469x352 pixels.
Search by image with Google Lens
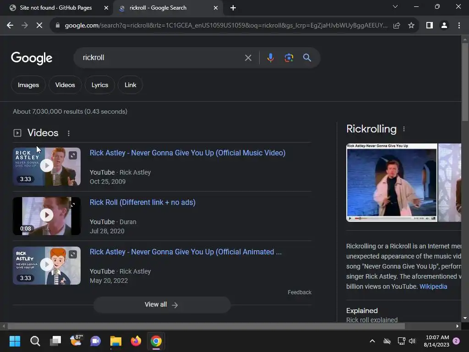click(289, 57)
